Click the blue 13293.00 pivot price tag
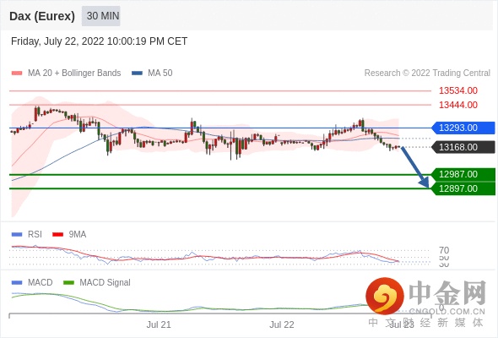 (463, 128)
